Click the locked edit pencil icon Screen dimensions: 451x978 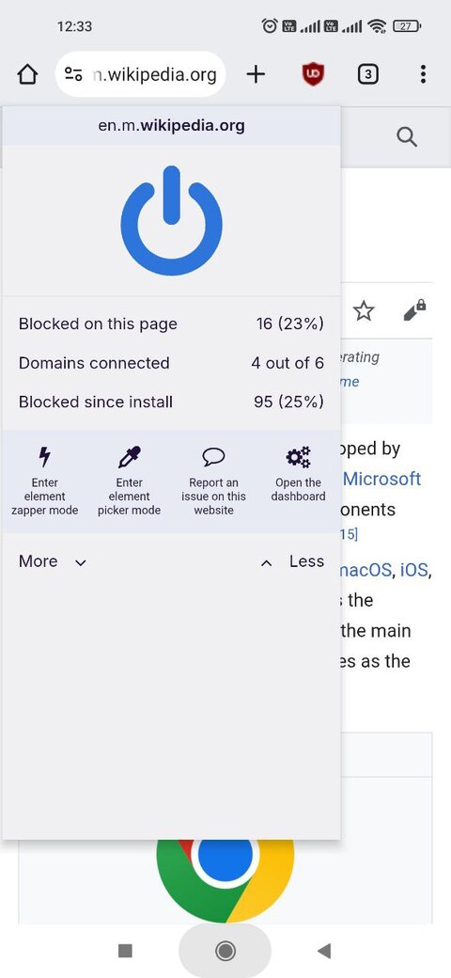point(415,310)
